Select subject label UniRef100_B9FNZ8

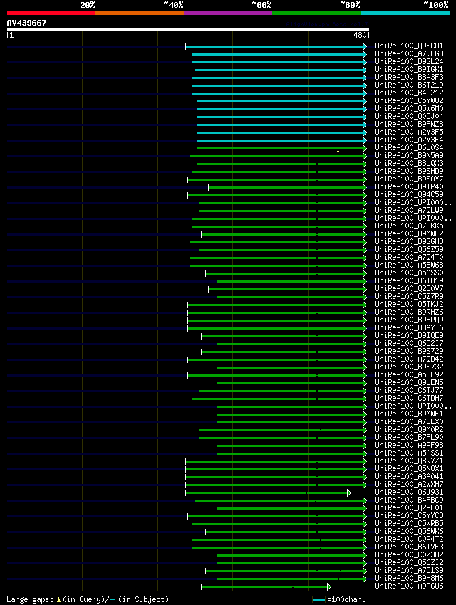pos(409,125)
